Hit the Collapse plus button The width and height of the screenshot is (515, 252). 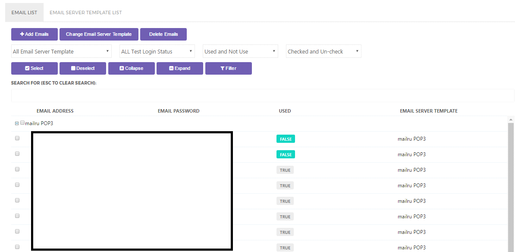click(x=131, y=68)
